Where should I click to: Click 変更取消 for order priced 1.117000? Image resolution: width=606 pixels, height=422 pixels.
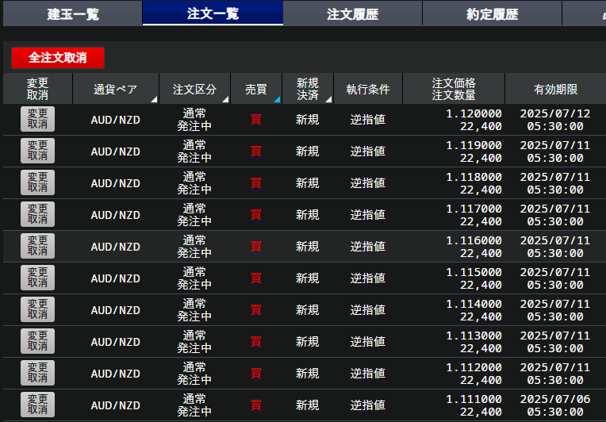(x=37, y=214)
